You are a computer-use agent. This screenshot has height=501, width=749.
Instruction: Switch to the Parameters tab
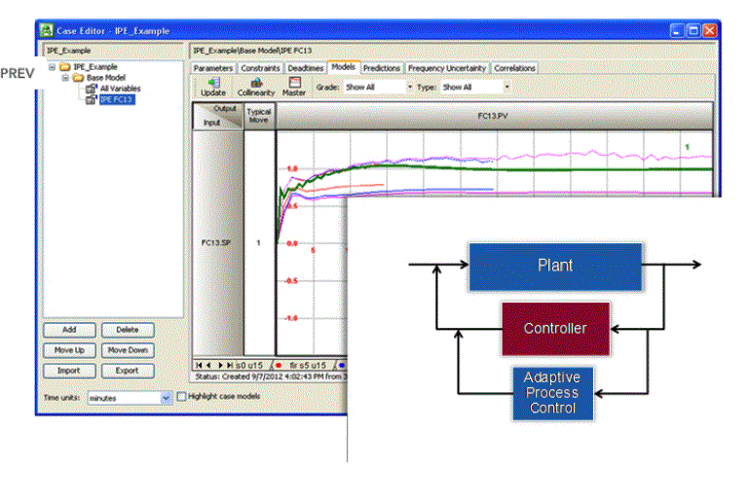pos(213,68)
